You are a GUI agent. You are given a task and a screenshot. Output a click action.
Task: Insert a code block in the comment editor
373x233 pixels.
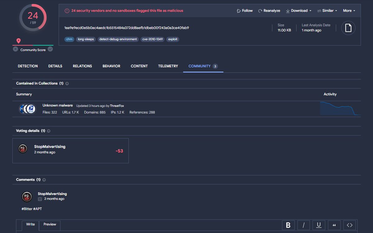(x=349, y=225)
